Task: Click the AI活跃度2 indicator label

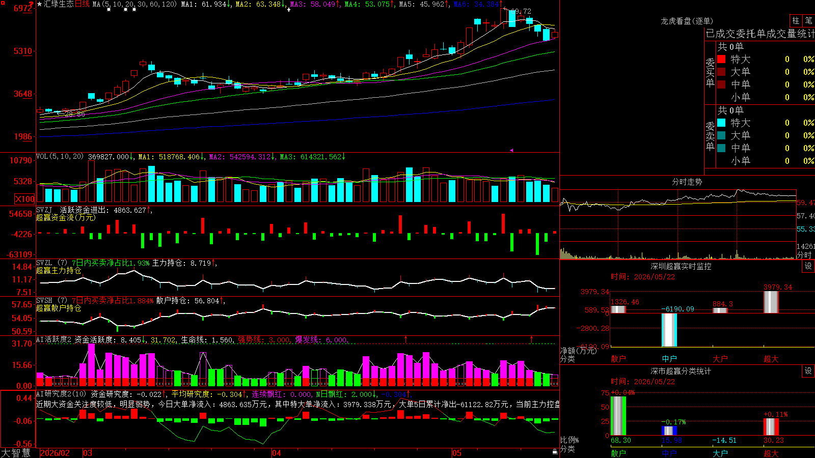Action: pyautogui.click(x=54, y=340)
